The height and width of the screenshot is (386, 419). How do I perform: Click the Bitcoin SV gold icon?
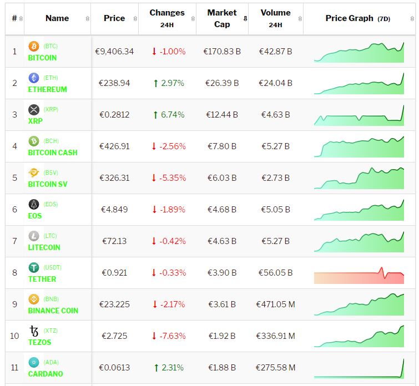pyautogui.click(x=34, y=173)
